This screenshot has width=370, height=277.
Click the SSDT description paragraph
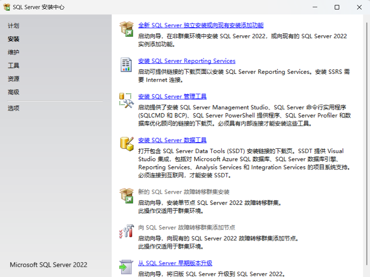[244, 163]
